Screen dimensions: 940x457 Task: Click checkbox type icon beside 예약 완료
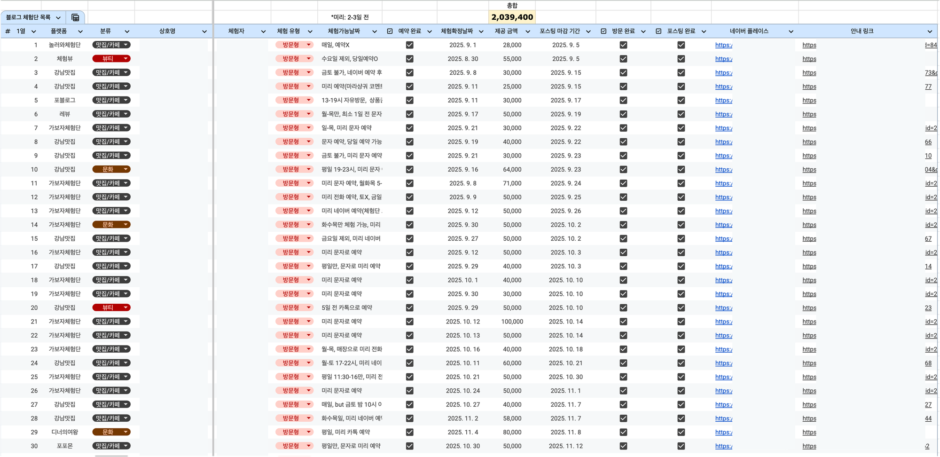point(390,31)
